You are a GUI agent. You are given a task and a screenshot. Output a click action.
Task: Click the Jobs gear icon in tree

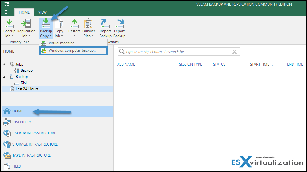(12, 64)
